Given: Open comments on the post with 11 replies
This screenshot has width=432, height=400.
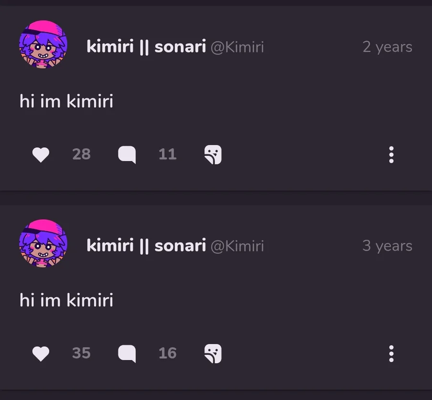Looking at the screenshot, I should point(127,155).
